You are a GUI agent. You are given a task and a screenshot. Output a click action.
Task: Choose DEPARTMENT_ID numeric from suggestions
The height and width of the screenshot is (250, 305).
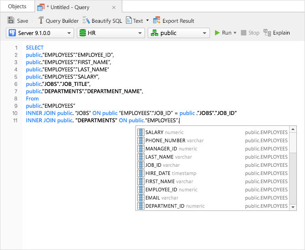click(x=212, y=206)
